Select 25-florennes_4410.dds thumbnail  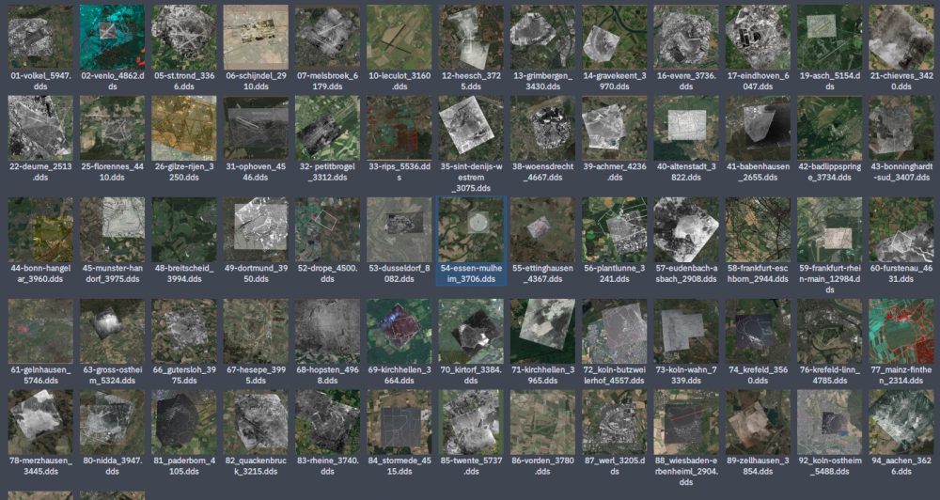[x=112, y=128]
